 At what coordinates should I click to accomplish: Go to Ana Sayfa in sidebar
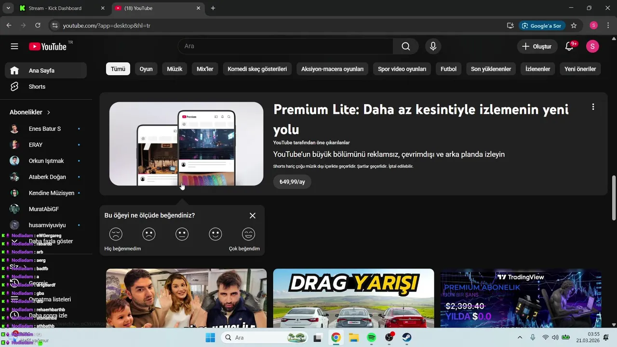coord(46,70)
